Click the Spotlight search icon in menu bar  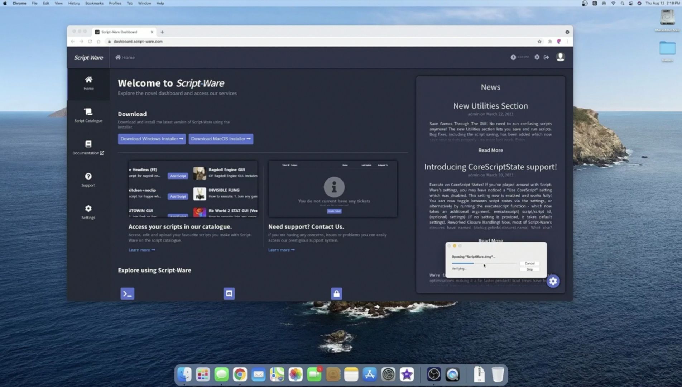coord(622,3)
